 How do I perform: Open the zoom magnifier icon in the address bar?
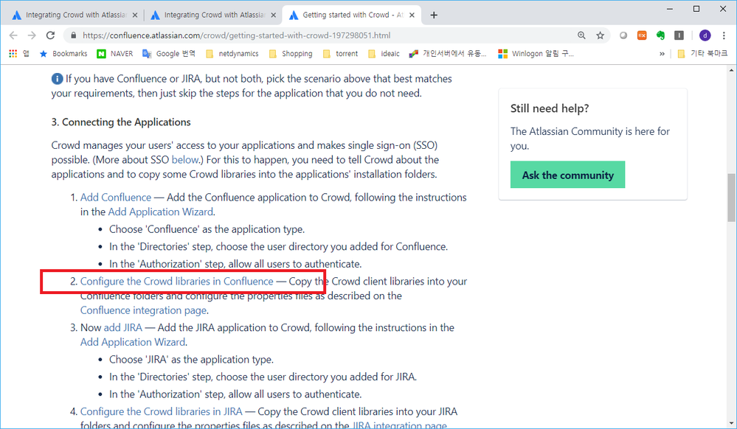click(581, 35)
